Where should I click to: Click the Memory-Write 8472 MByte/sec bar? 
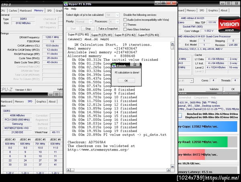pos(208,155)
